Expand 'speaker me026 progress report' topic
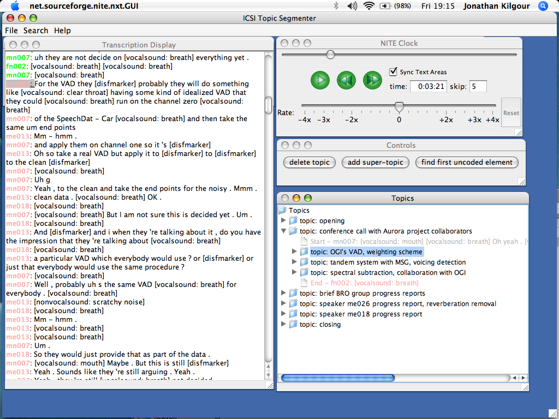Screen dimensions: 559x419 (283, 303)
